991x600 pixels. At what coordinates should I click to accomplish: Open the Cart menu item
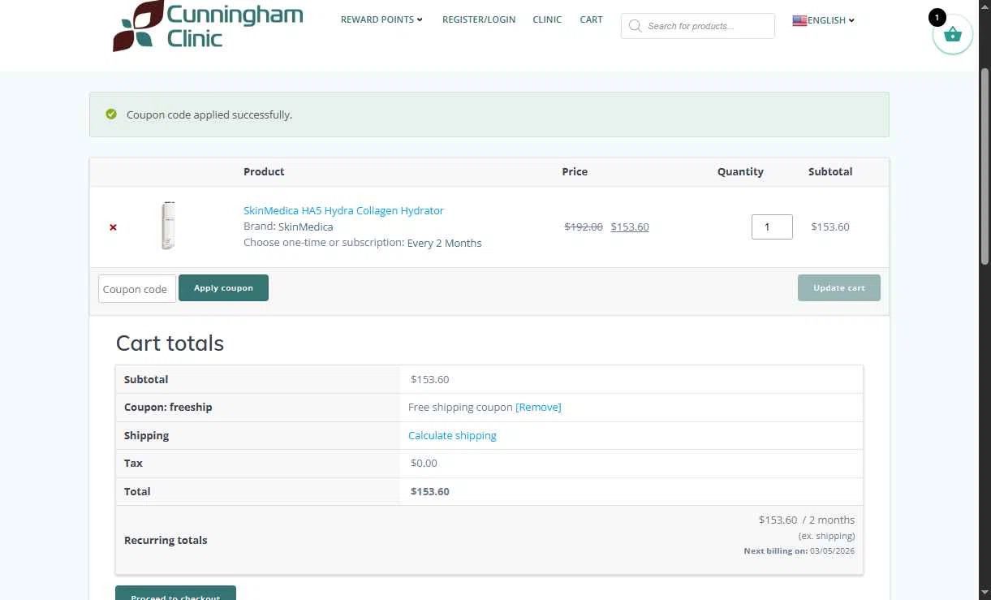pyautogui.click(x=591, y=19)
